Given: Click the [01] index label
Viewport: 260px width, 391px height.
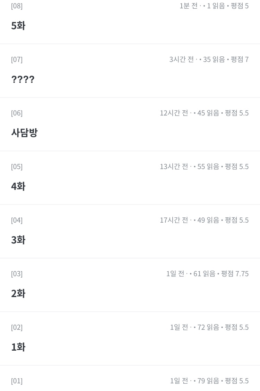Looking at the screenshot, I should 17,381.
